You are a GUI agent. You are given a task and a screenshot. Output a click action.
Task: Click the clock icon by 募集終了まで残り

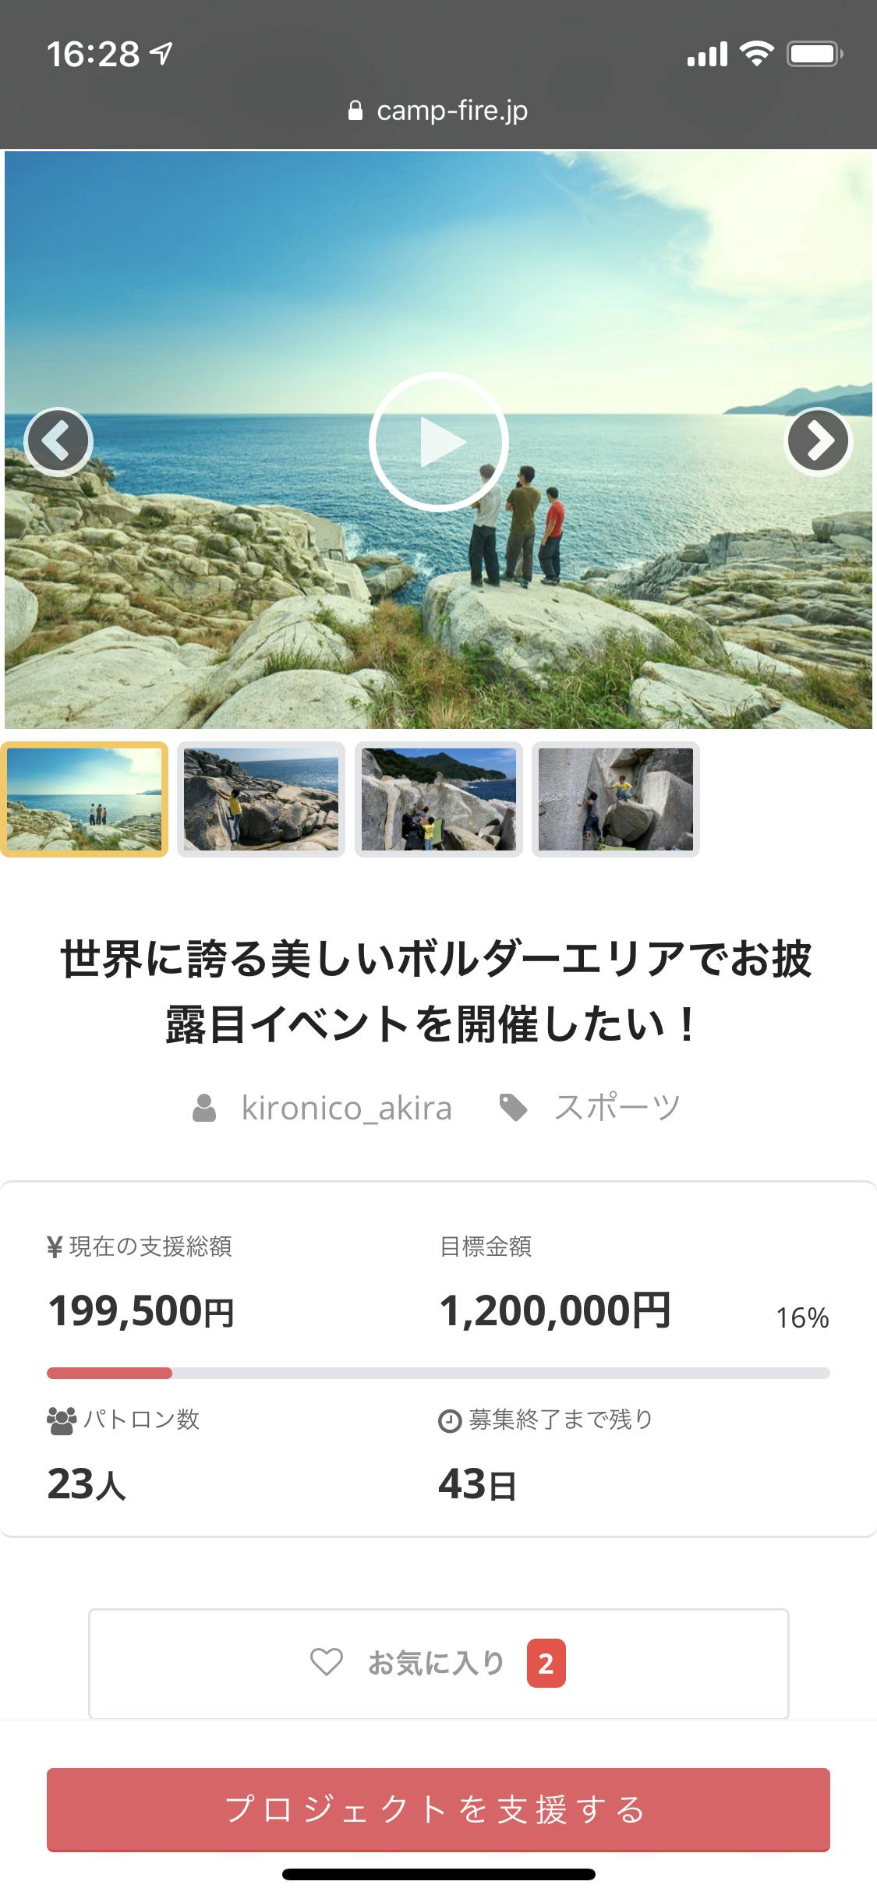(450, 1422)
